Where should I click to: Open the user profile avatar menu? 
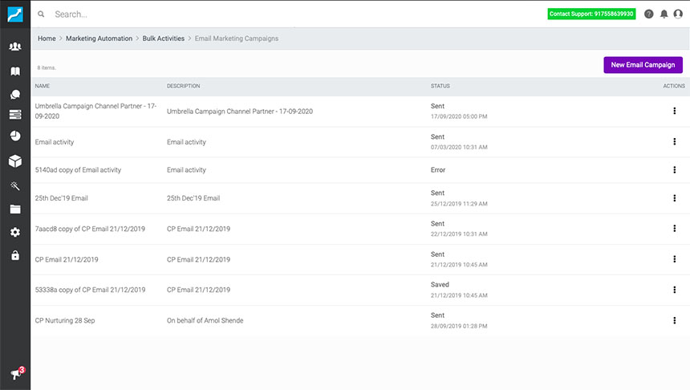[x=678, y=14]
